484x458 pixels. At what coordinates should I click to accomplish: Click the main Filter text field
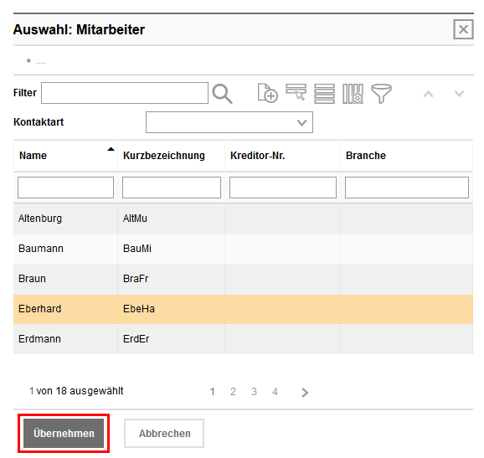125,93
